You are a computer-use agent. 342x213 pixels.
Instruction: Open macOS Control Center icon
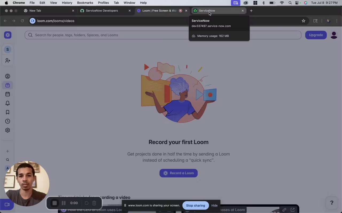point(297,3)
